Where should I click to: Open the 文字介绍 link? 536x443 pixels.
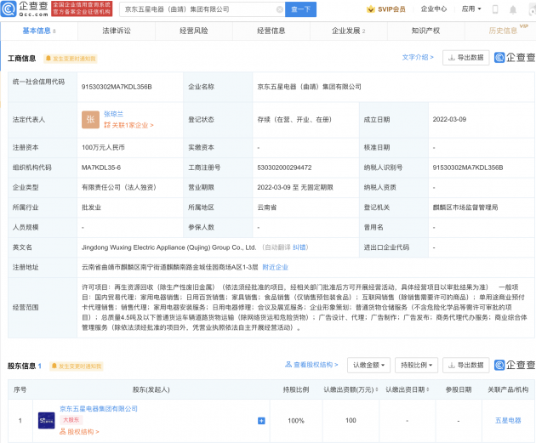pyautogui.click(x=418, y=57)
